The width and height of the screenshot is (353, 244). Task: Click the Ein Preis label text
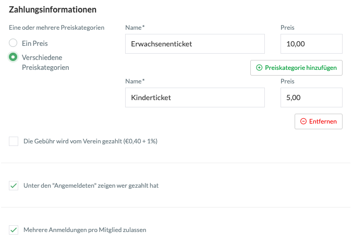[x=35, y=43]
